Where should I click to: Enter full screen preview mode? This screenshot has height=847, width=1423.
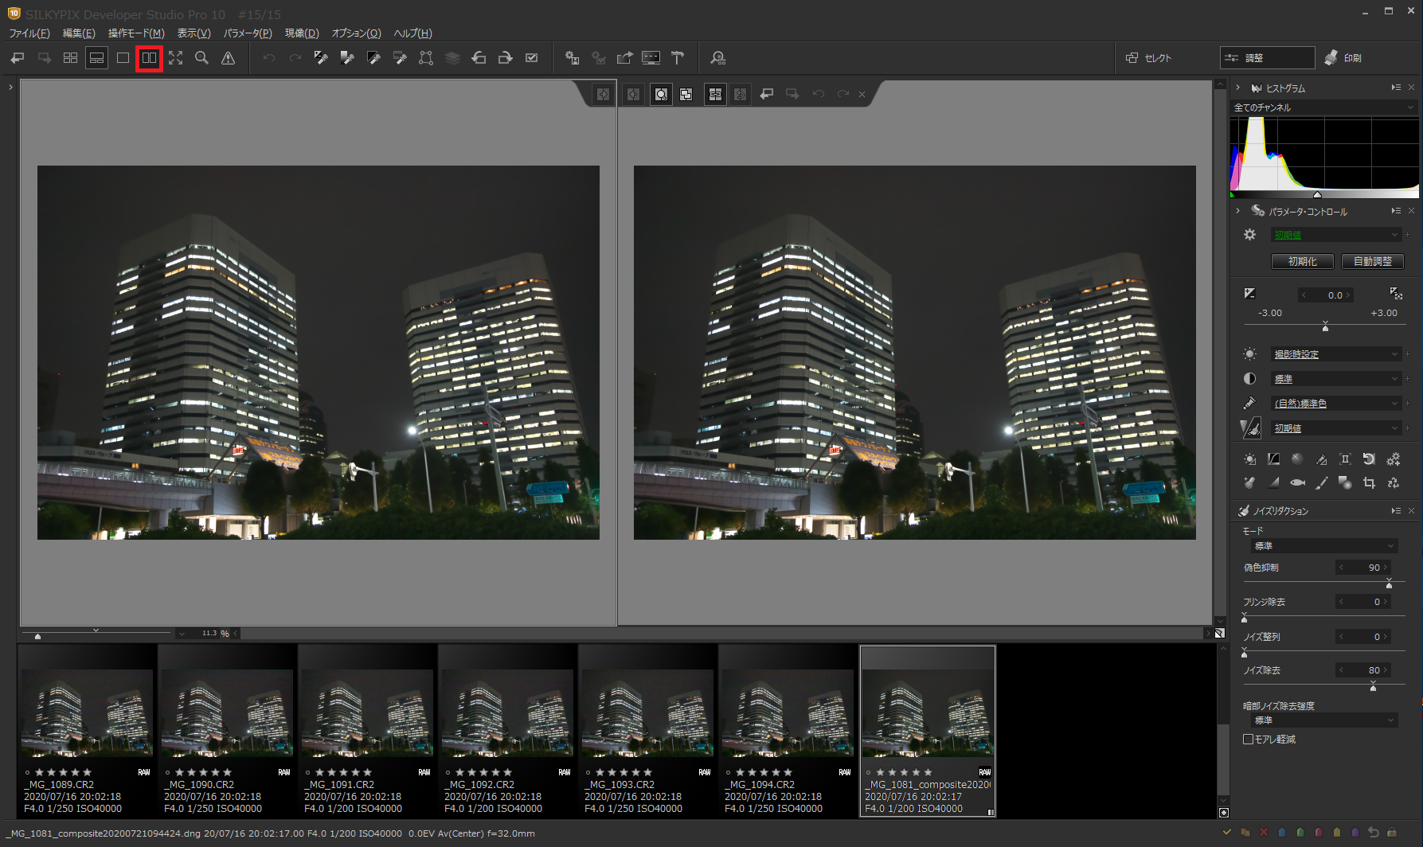175,58
